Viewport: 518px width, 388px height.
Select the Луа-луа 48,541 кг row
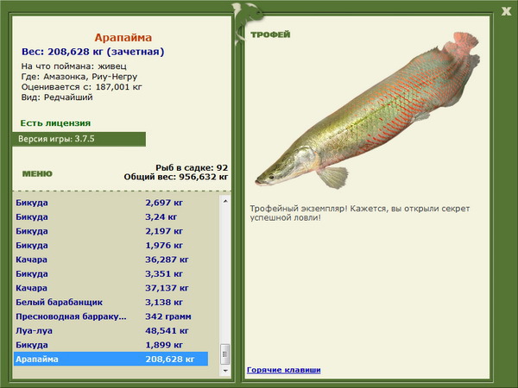pyautogui.click(x=111, y=330)
